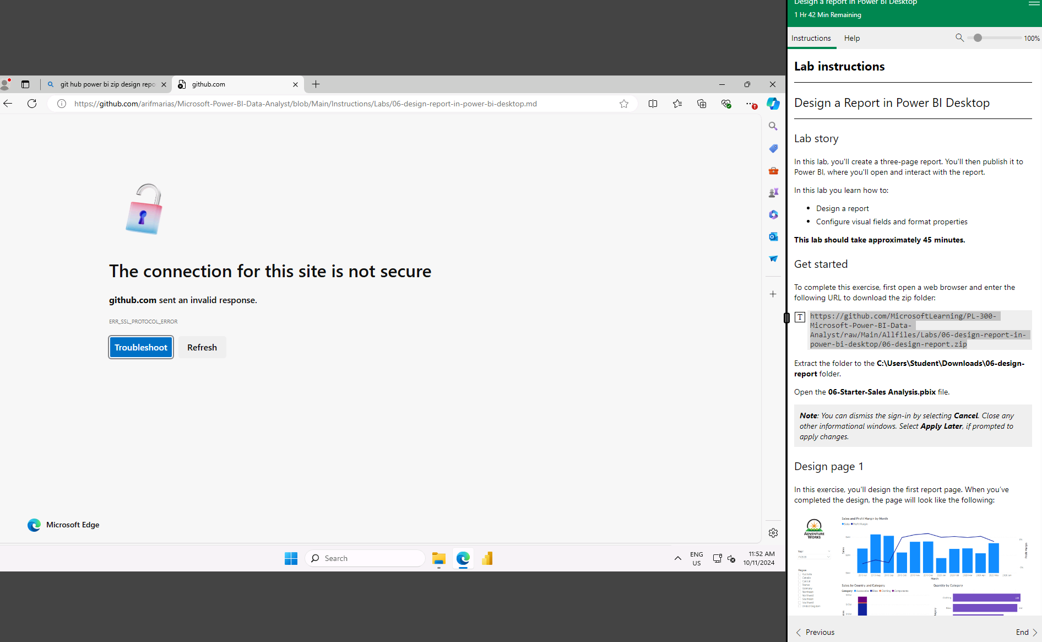This screenshot has height=642, width=1042.
Task: Open muted volume tray icon
Action: tap(731, 558)
